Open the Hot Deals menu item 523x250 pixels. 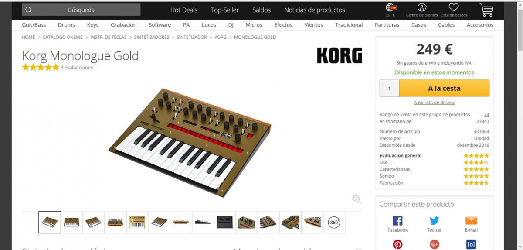click(183, 10)
